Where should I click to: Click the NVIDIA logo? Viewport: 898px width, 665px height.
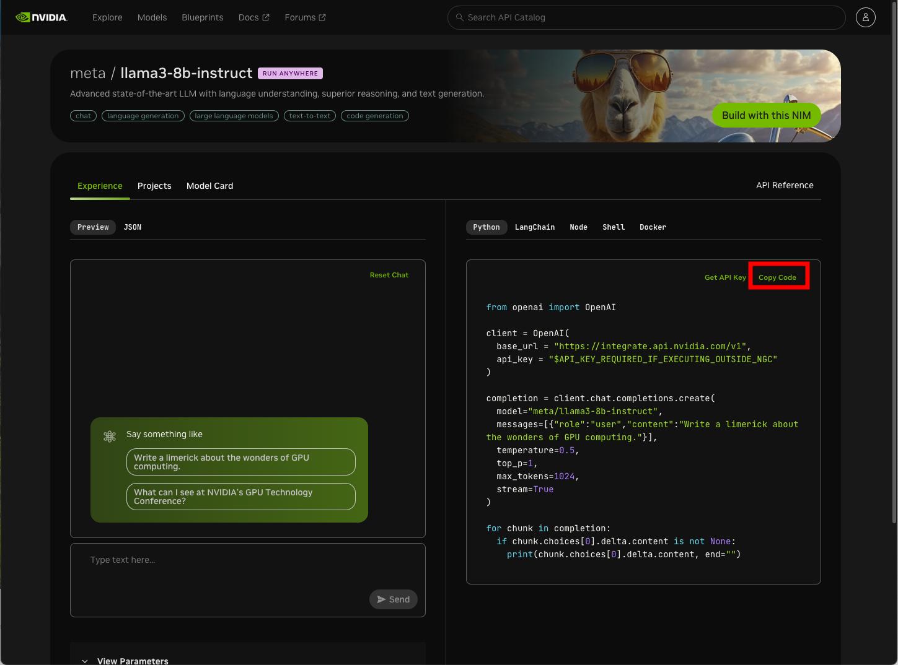[41, 17]
